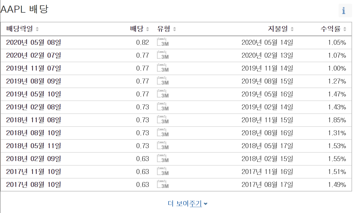358x213 pixels.
Task: Click payment date 2018년 02월 15일
Action: [267, 159]
